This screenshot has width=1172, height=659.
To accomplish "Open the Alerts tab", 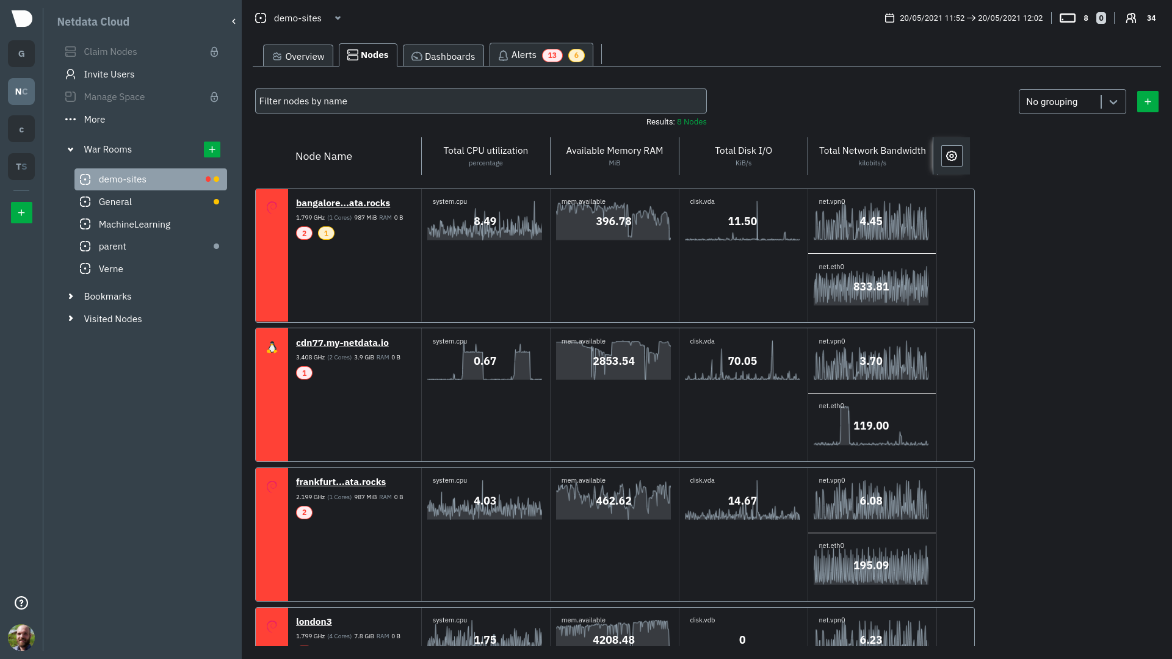I will tap(541, 55).
